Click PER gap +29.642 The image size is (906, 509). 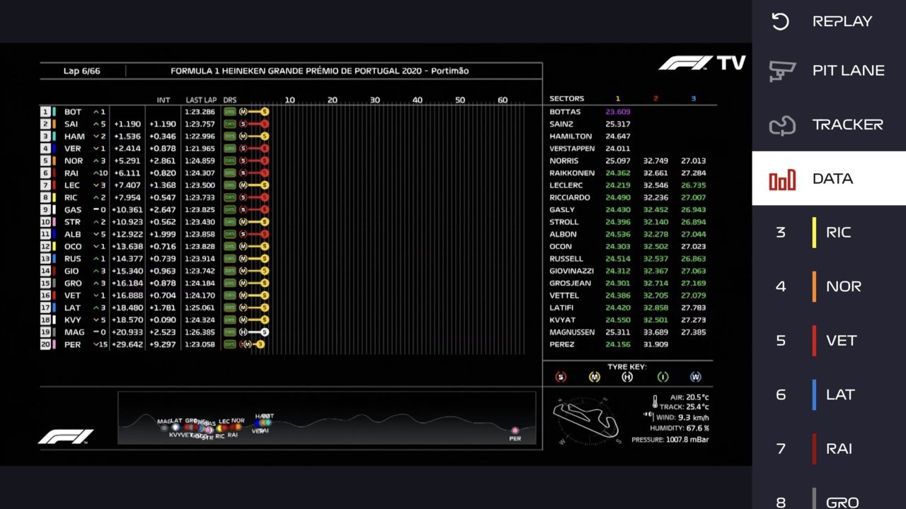coord(128,344)
